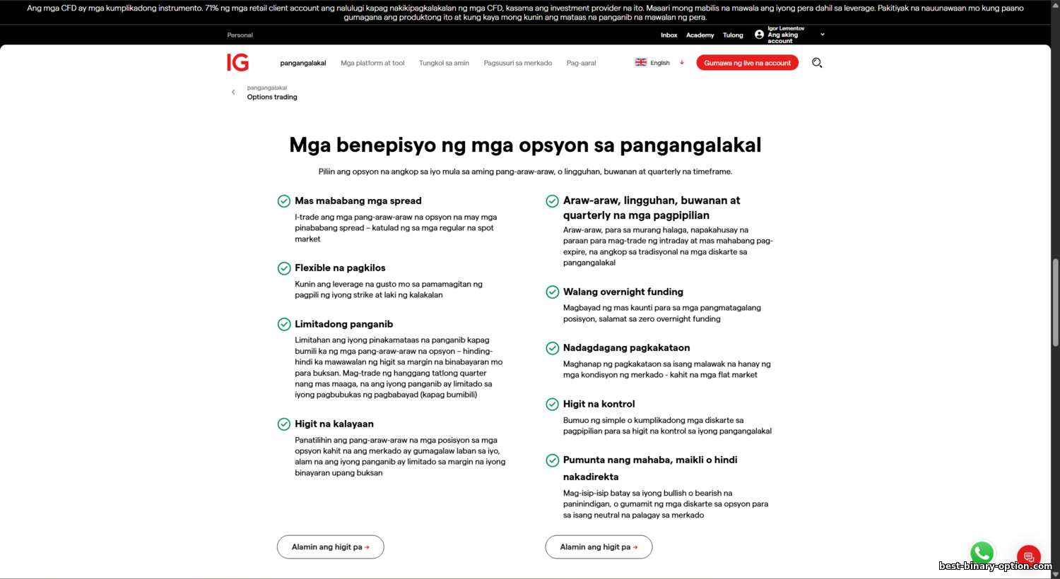Open the Inbox link in top bar
This screenshot has height=579, width=1060.
coord(669,35)
